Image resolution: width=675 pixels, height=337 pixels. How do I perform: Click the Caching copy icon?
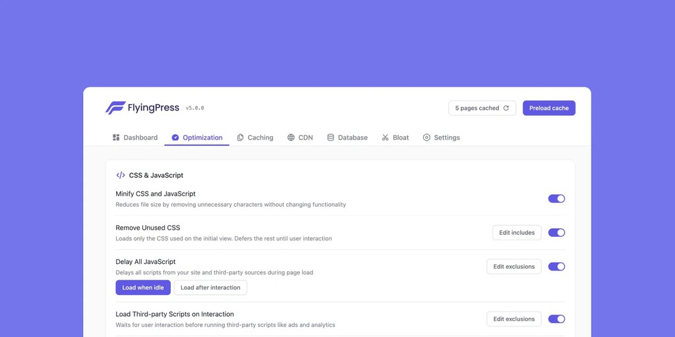(x=240, y=138)
